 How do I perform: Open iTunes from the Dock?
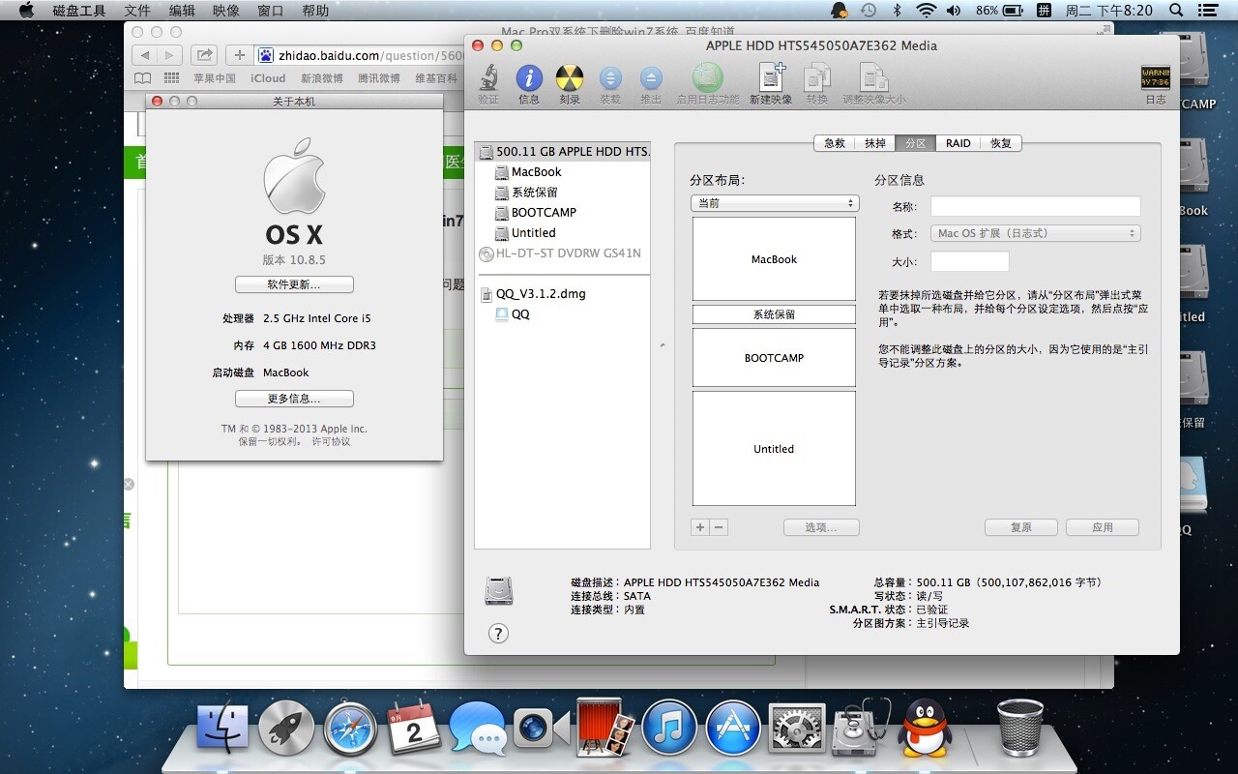click(669, 729)
